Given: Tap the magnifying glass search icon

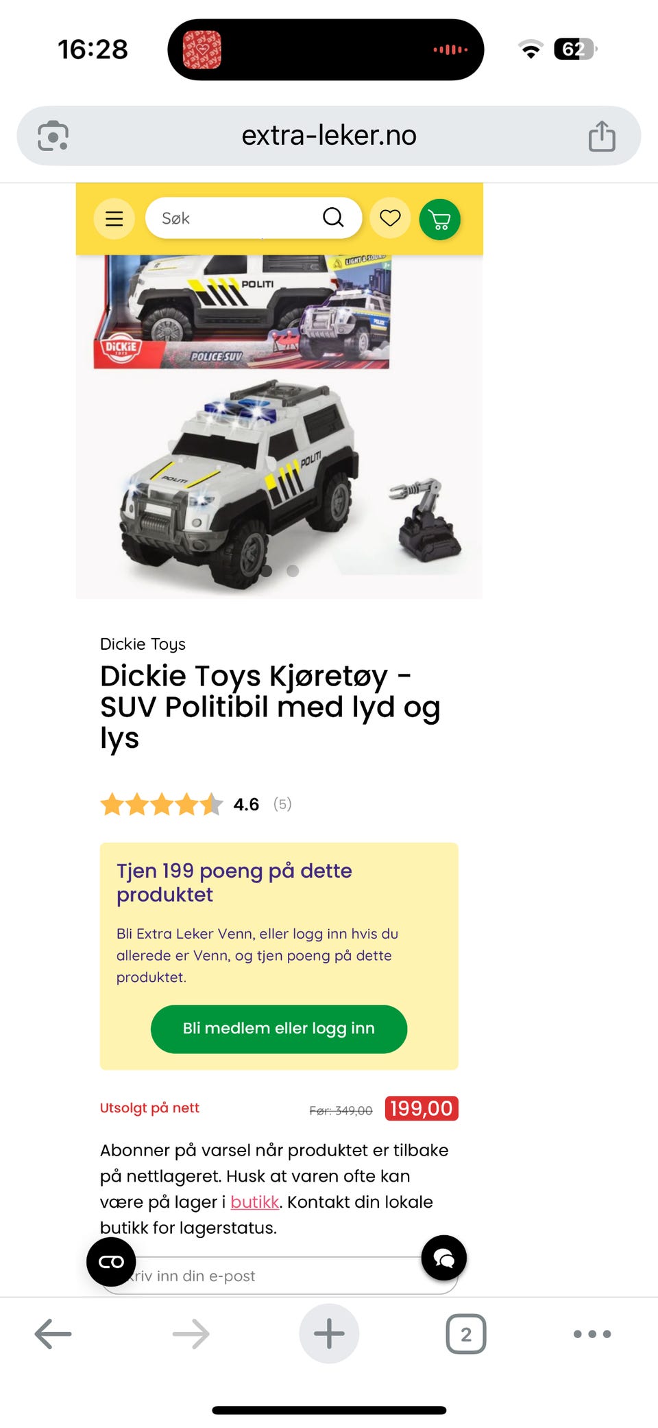Looking at the screenshot, I should (333, 218).
